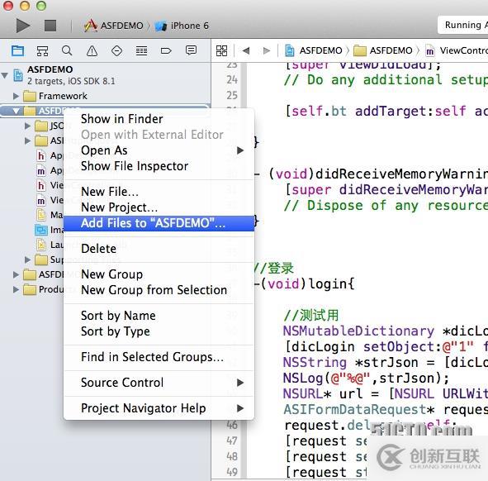The image size is (488, 481).
Task: Collapse the ASFDEMO project root triangle
Action: pyautogui.click(x=5, y=75)
